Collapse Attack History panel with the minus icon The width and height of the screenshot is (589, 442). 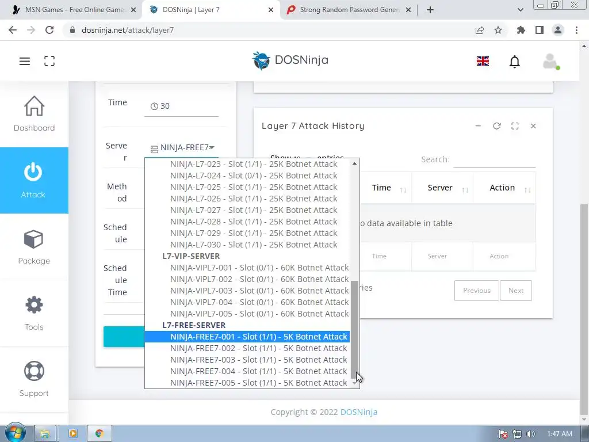click(478, 126)
